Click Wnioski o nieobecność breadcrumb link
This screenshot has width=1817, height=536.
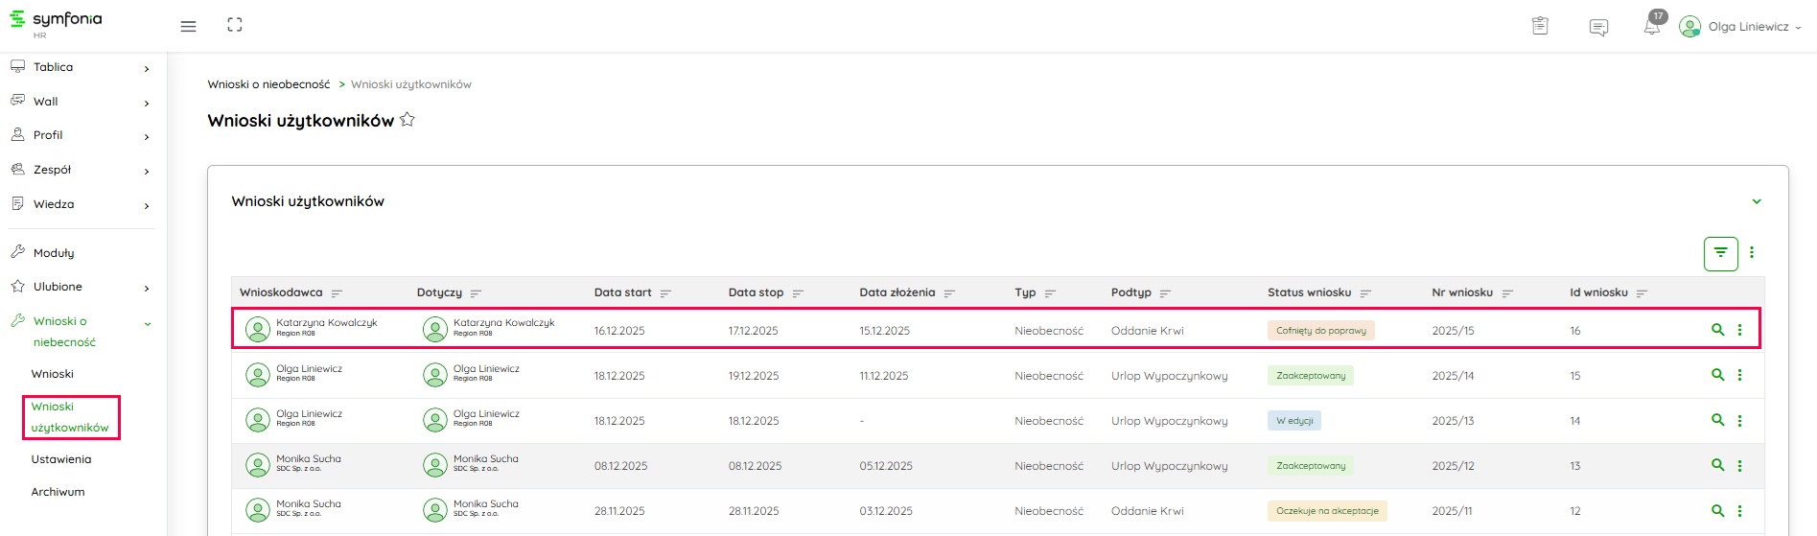pyautogui.click(x=268, y=84)
